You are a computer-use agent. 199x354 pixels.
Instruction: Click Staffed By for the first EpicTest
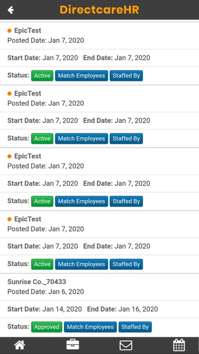tap(126, 76)
